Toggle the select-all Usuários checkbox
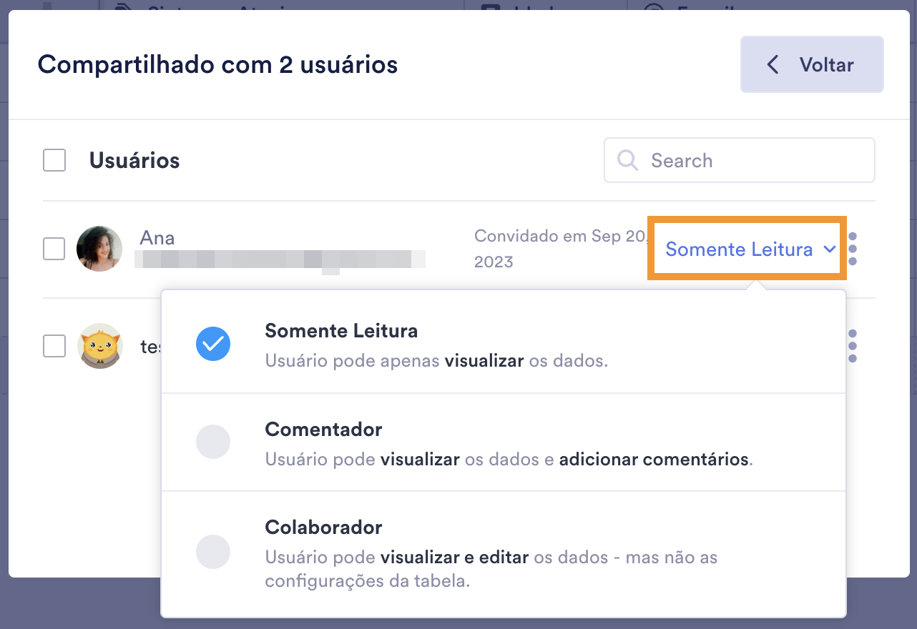 coord(54,160)
